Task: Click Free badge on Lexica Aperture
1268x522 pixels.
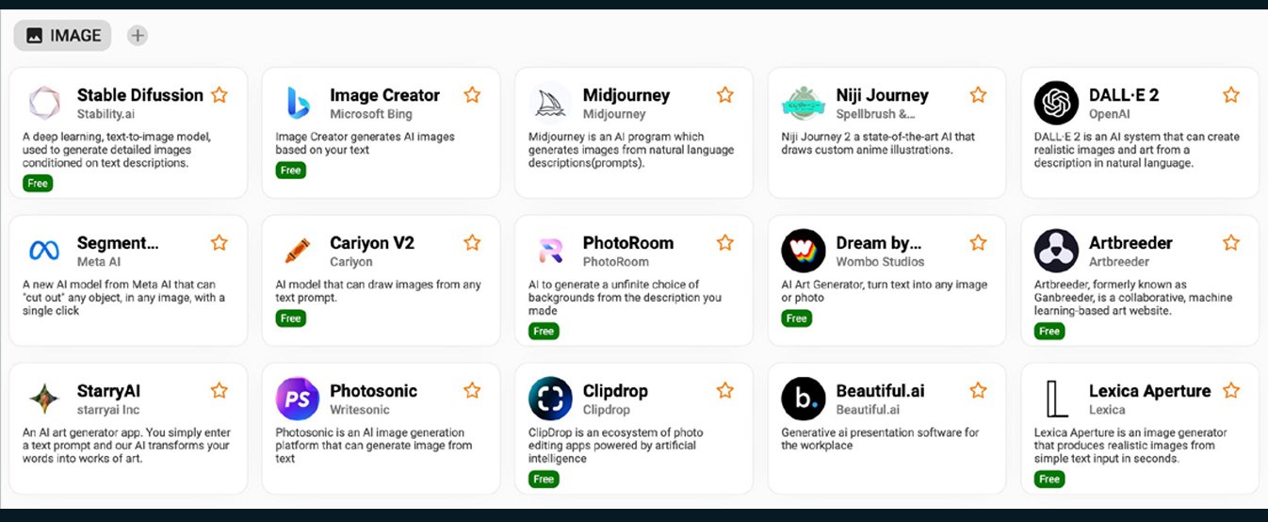Action: tap(1049, 479)
